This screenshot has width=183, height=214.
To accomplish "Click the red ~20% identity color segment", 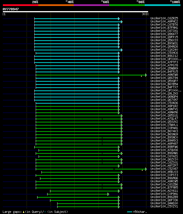I will click(21, 5).
